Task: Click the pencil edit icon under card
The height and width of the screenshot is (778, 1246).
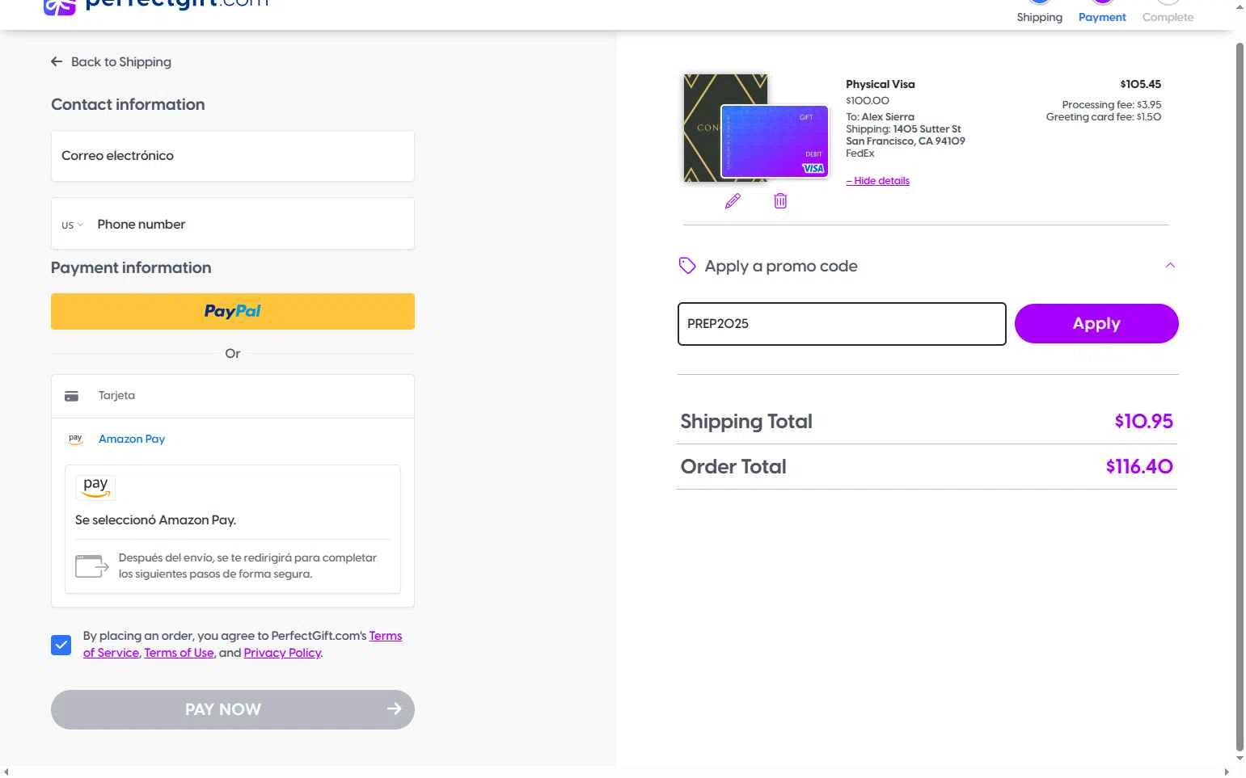Action: coord(733,201)
